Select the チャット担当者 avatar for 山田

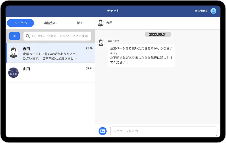[13, 73]
